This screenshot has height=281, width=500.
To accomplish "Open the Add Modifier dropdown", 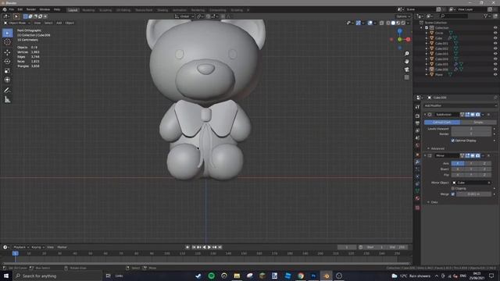I will [x=460, y=105].
